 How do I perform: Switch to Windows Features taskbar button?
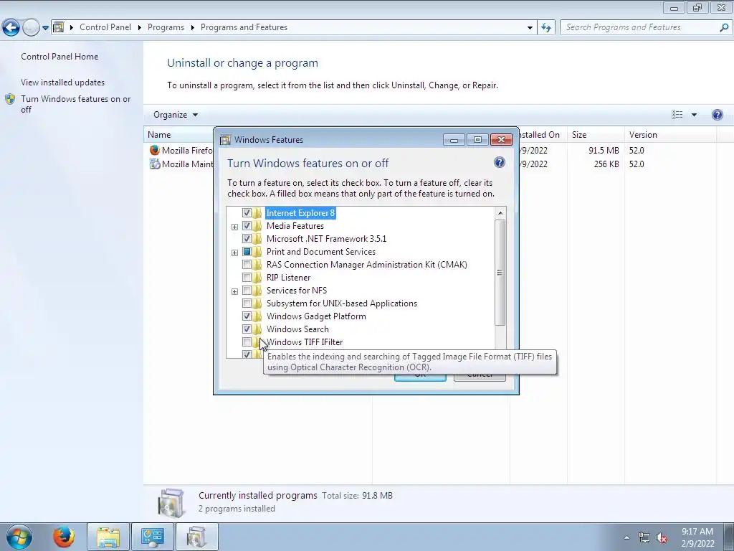click(196, 537)
